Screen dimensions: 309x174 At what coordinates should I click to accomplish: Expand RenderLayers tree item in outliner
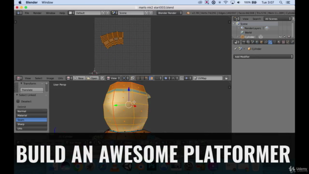pyautogui.click(x=239, y=28)
